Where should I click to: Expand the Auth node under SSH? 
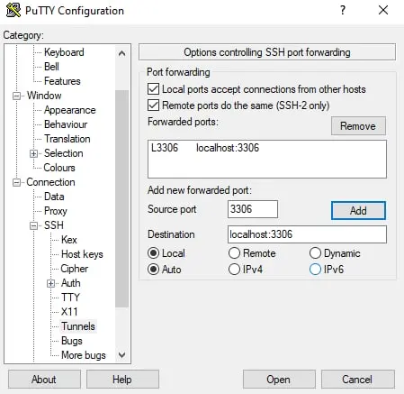tap(50, 283)
